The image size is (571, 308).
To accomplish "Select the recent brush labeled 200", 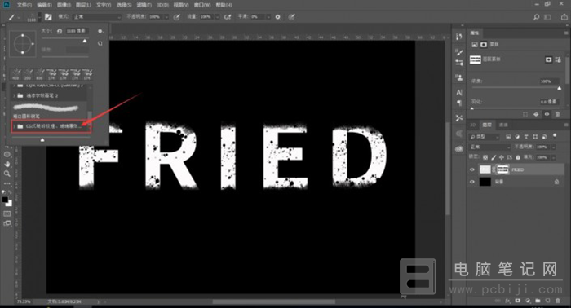I will [x=28, y=74].
